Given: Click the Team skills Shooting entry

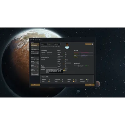Looking at the screenshot, I should point(46,79).
